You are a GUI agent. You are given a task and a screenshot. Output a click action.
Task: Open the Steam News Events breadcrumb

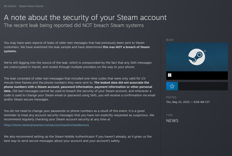click(31, 6)
